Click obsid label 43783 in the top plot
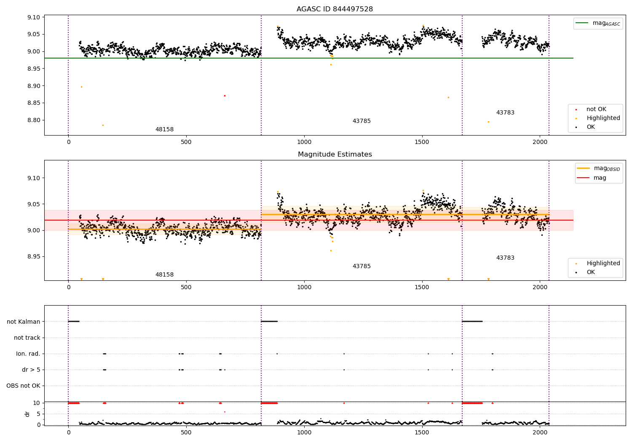Viewport: 632px width, 442px height. (505, 113)
